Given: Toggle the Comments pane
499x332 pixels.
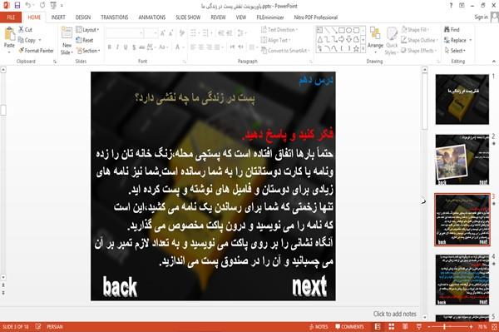Looking at the screenshot, I should point(349,326).
